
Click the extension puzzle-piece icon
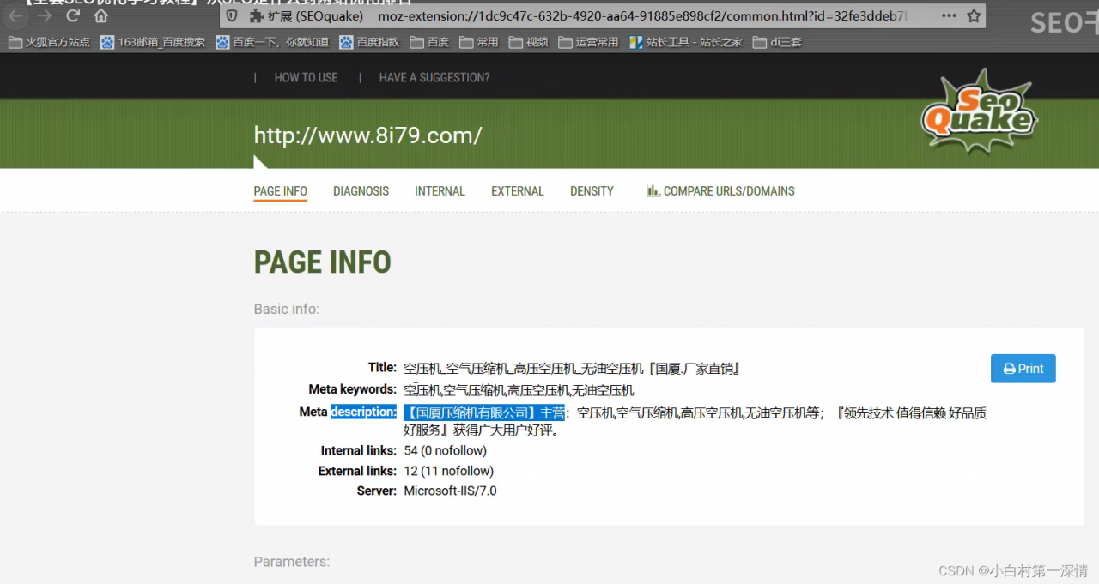click(256, 16)
